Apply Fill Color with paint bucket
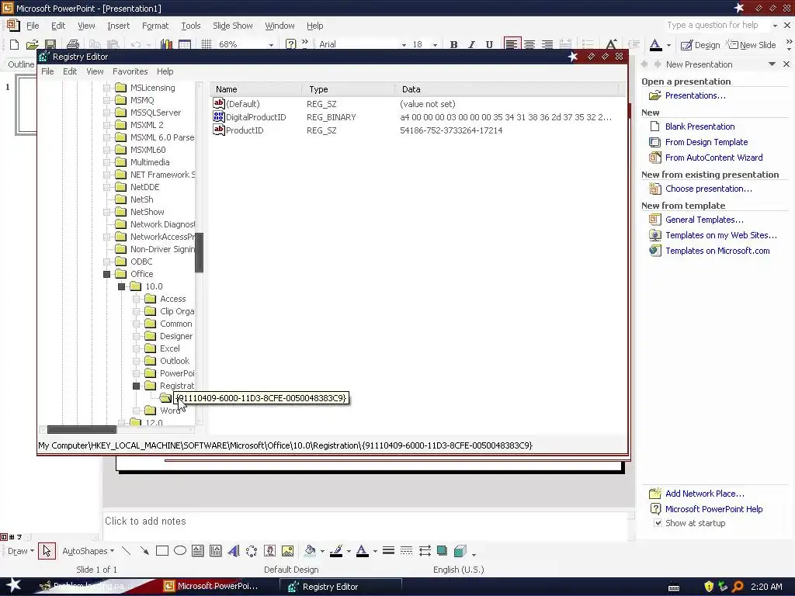The height and width of the screenshot is (596, 795). pos(310,551)
